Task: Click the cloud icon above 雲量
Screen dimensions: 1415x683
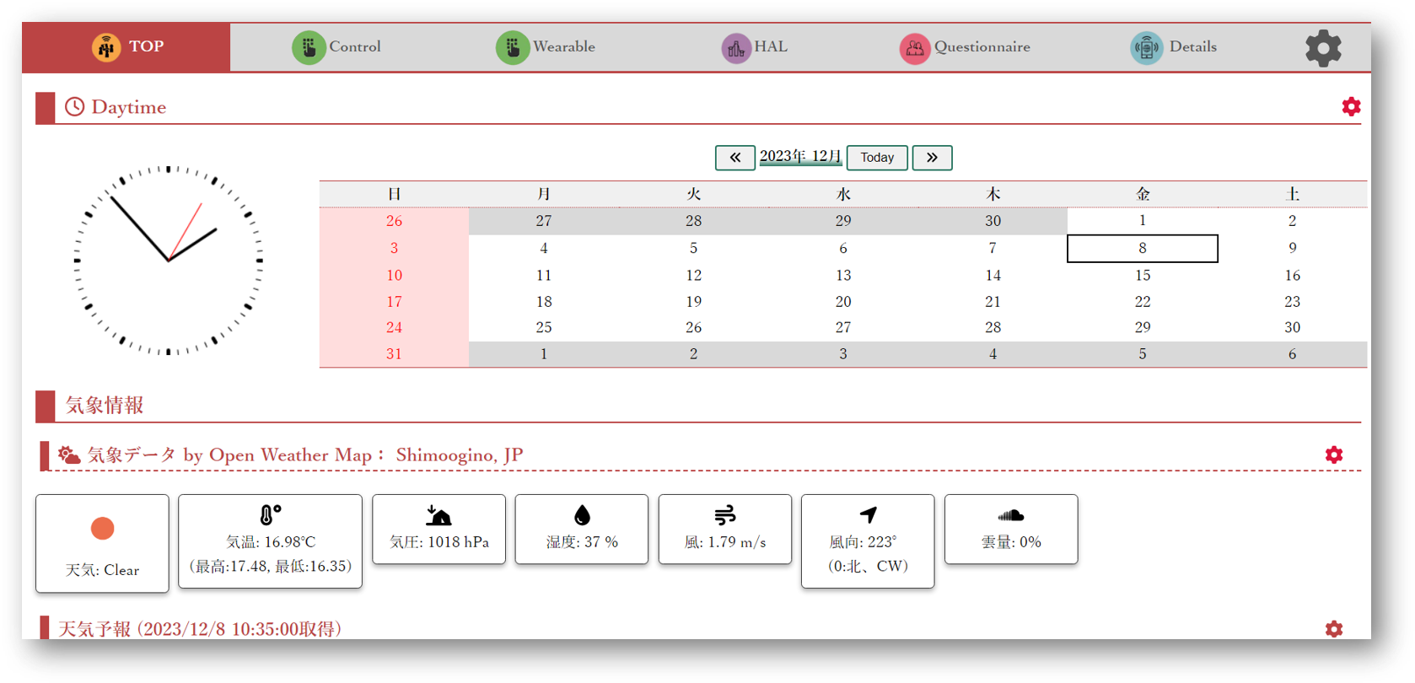Action: click(1010, 515)
